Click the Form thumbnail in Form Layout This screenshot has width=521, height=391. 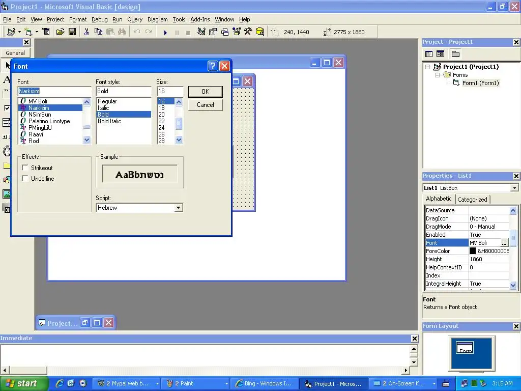click(465, 348)
